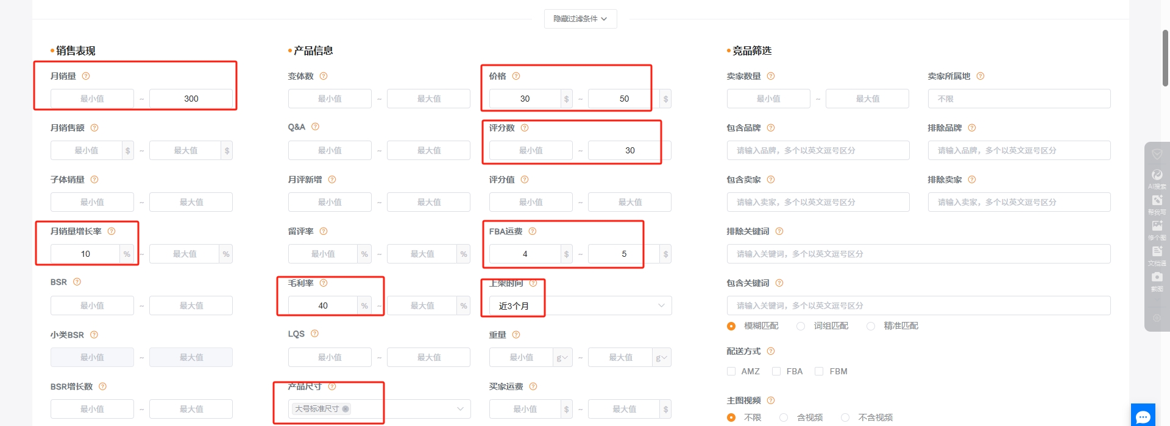Click the help icon beside FBA运费
This screenshot has height=426, width=1170.
click(533, 231)
